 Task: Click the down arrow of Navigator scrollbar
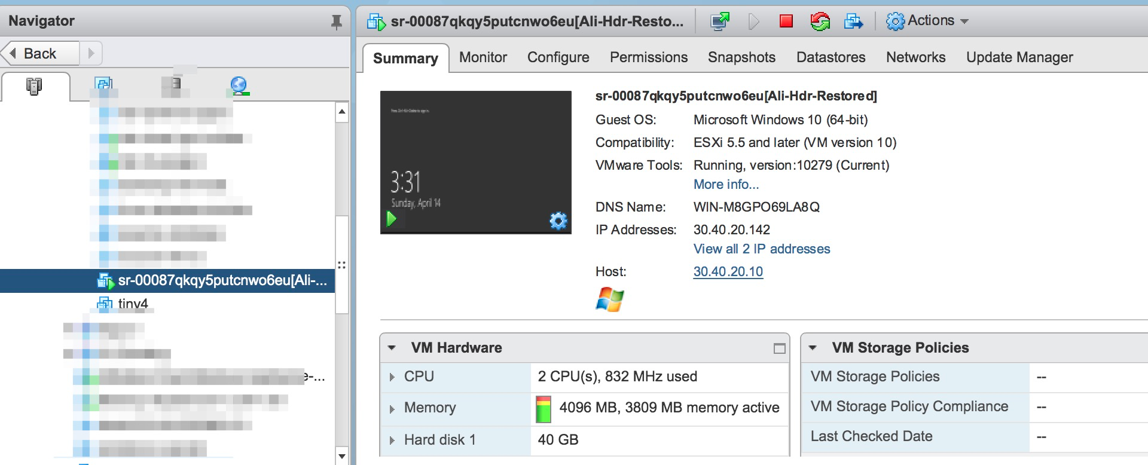click(342, 456)
